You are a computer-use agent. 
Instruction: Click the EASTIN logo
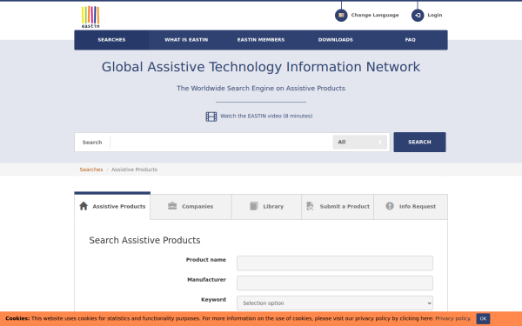click(90, 17)
